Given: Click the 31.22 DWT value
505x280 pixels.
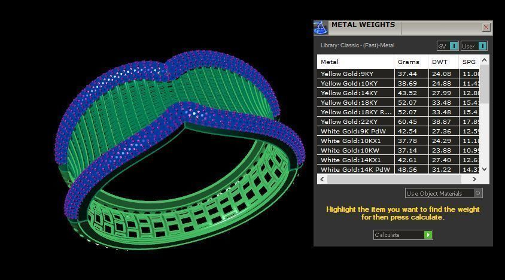Looking at the screenshot, I should point(442,169).
